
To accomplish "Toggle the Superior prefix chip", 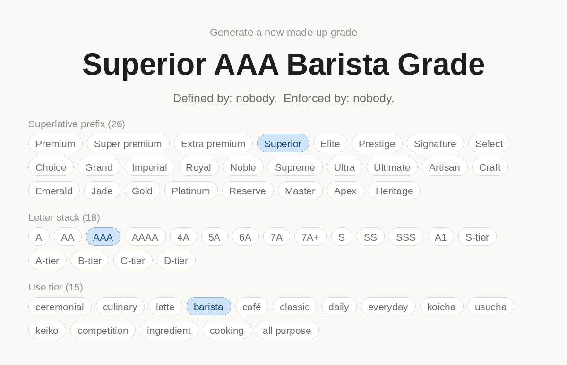I will [x=283, y=143].
